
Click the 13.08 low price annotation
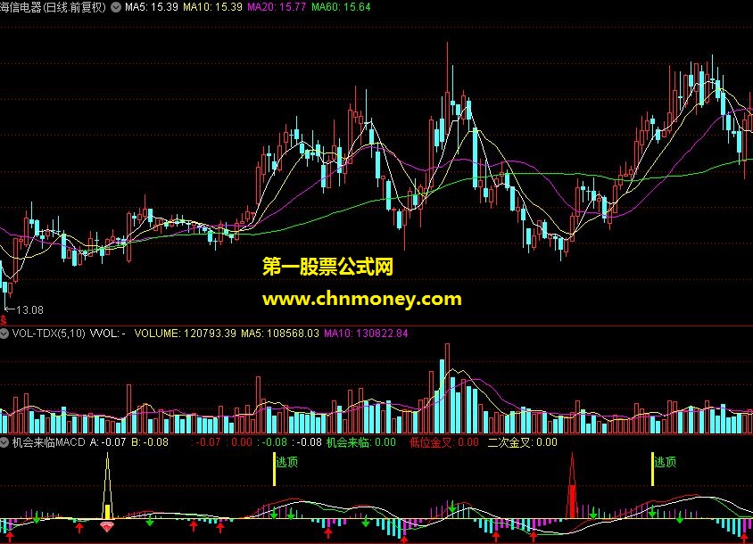(x=29, y=310)
